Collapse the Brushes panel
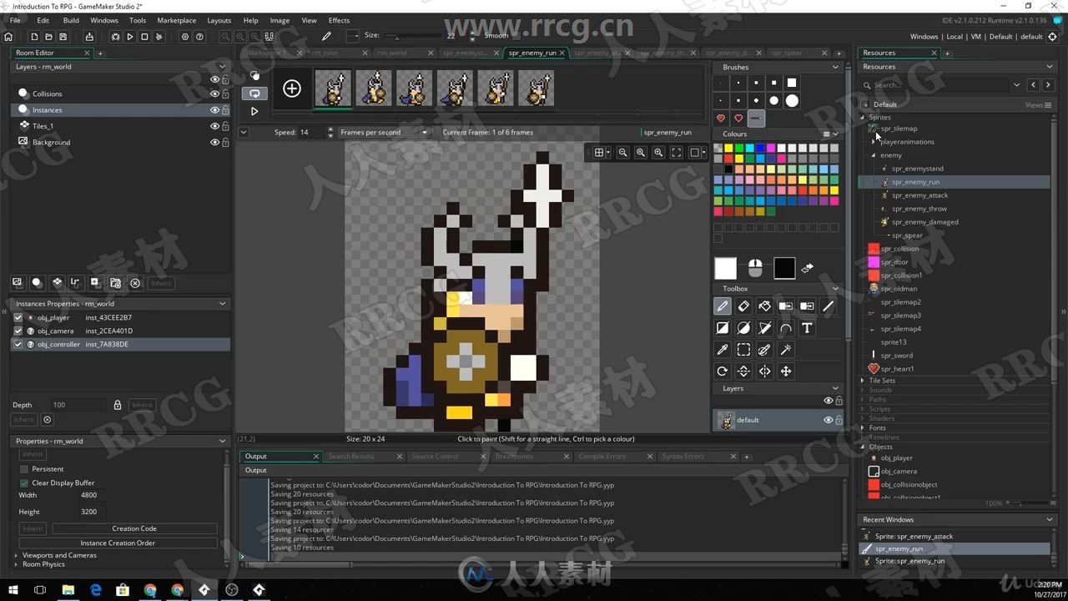The height and width of the screenshot is (601, 1068). tap(835, 67)
